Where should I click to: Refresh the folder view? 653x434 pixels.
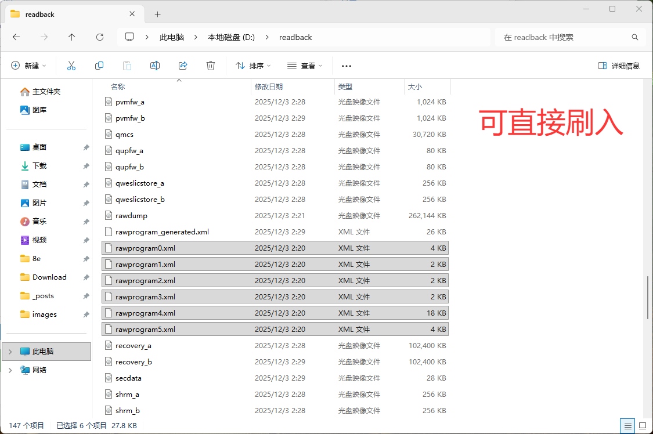99,37
